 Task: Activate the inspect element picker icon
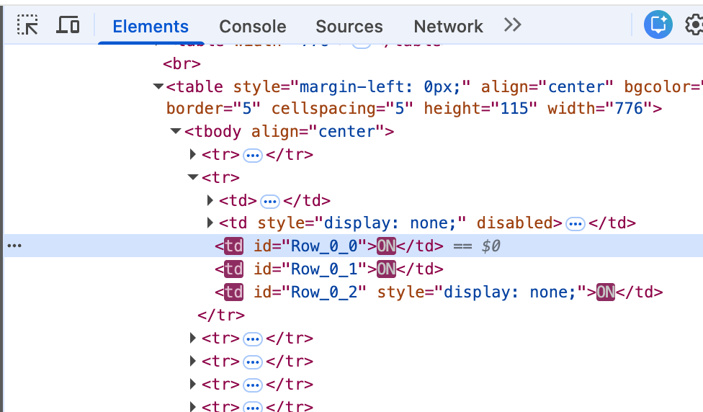[27, 26]
